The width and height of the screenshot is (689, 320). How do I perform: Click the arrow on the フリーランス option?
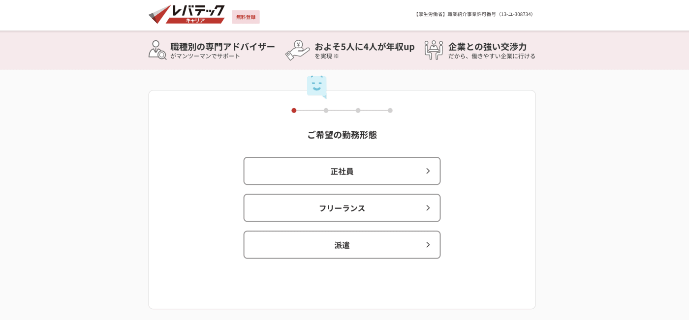pyautogui.click(x=428, y=208)
